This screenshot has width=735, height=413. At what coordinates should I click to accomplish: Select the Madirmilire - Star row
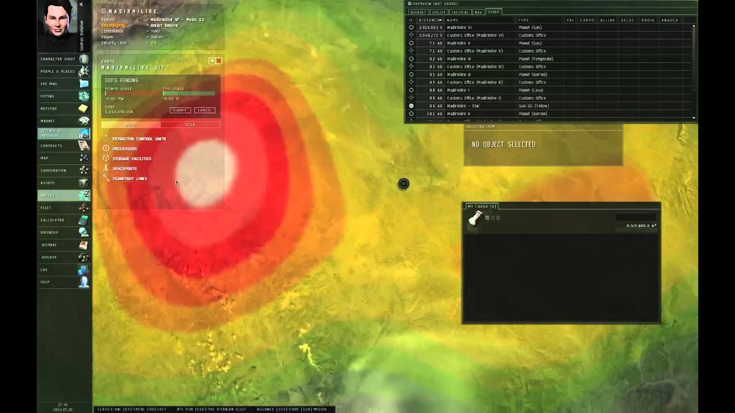pos(550,106)
